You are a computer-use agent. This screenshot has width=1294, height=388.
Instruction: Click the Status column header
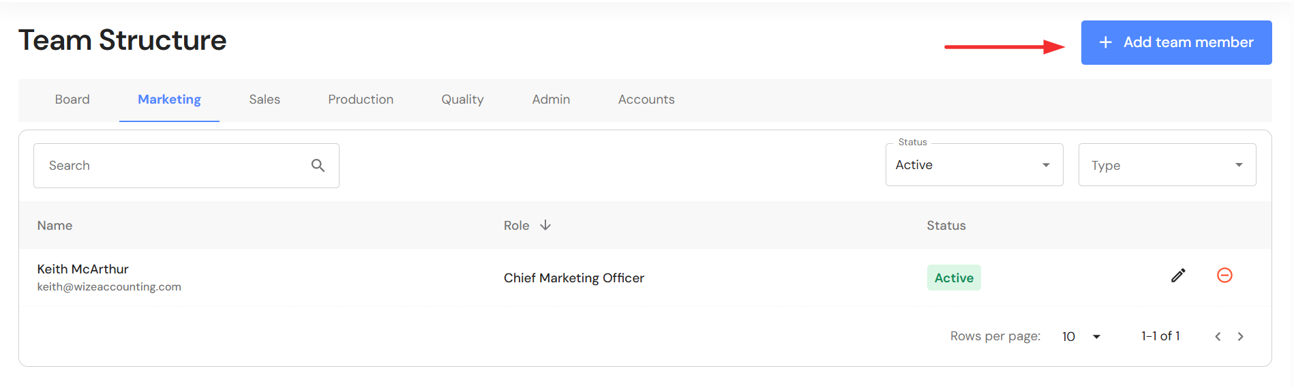(946, 226)
